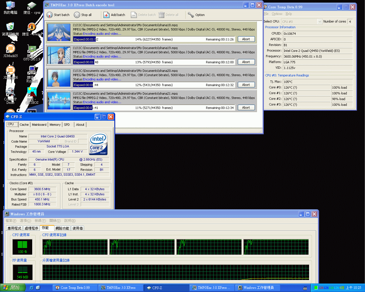Switch to About tab in CPU-Z

point(80,125)
